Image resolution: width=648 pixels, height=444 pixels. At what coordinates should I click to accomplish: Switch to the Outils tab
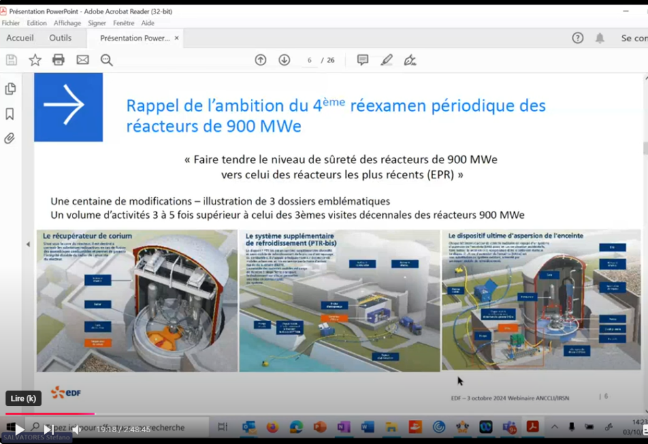pos(61,38)
